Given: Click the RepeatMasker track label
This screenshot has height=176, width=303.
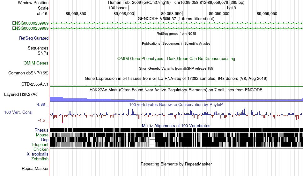Looking at the screenshot, I should pos(35,168).
